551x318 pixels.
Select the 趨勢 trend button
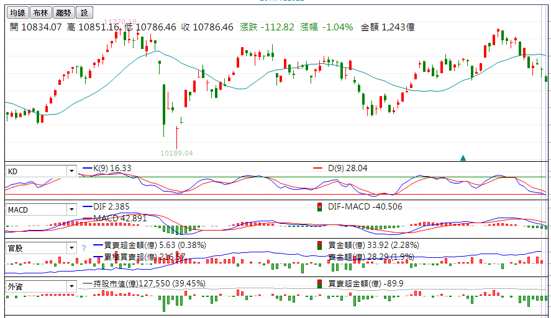tap(63, 12)
